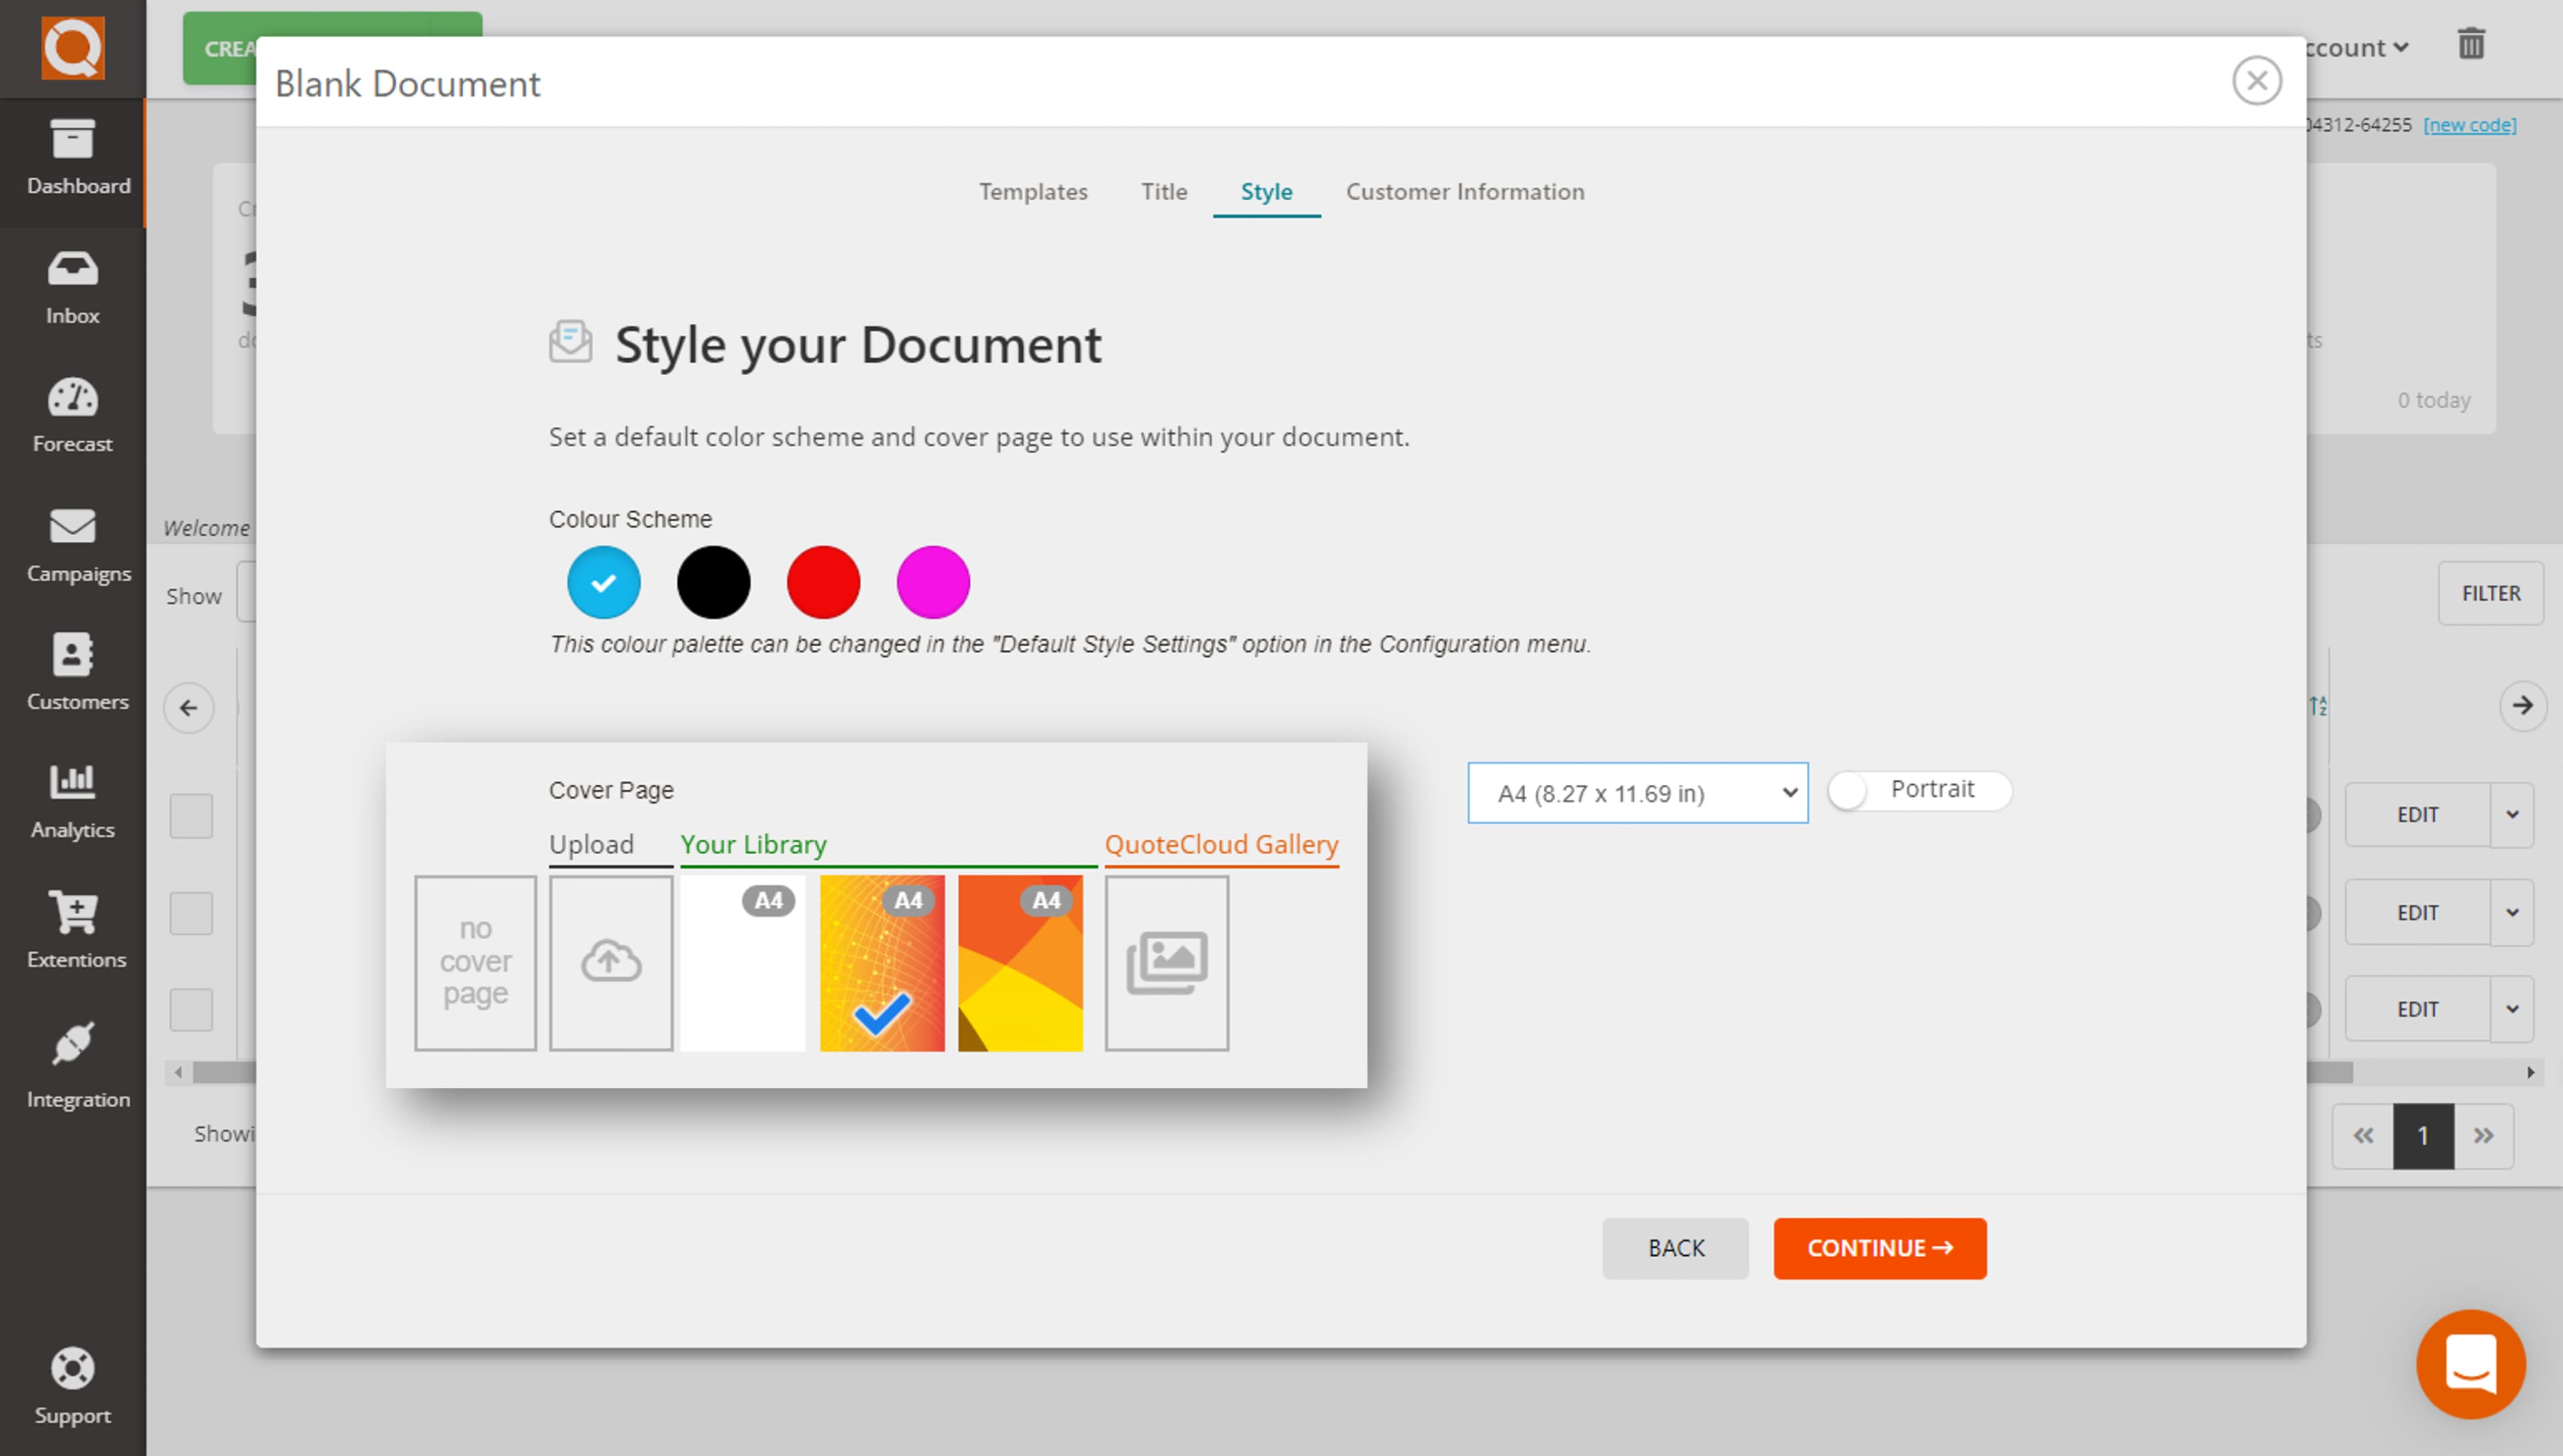
Task: Open the Support chat bubble
Action: 2470,1363
